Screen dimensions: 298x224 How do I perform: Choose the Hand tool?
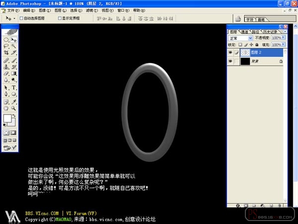(x=6, y=109)
